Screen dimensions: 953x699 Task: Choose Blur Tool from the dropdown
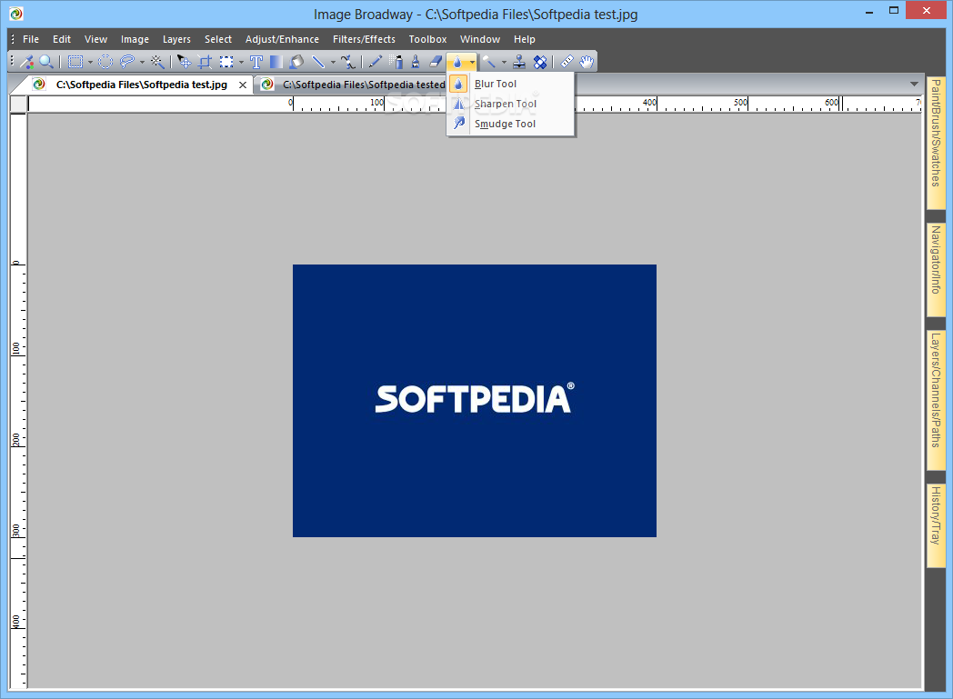coord(510,84)
